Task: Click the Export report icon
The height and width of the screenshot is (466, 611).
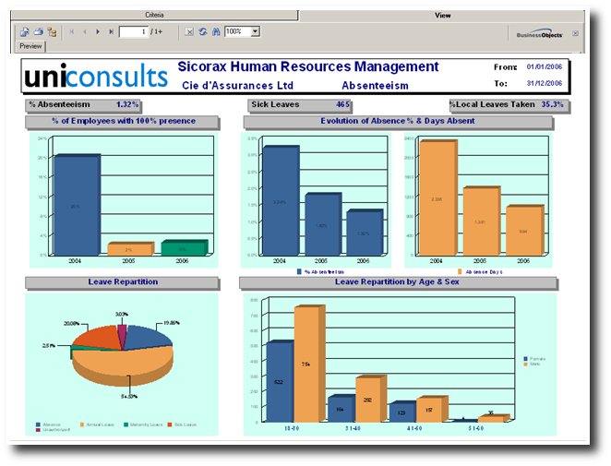Action: [x=25, y=31]
